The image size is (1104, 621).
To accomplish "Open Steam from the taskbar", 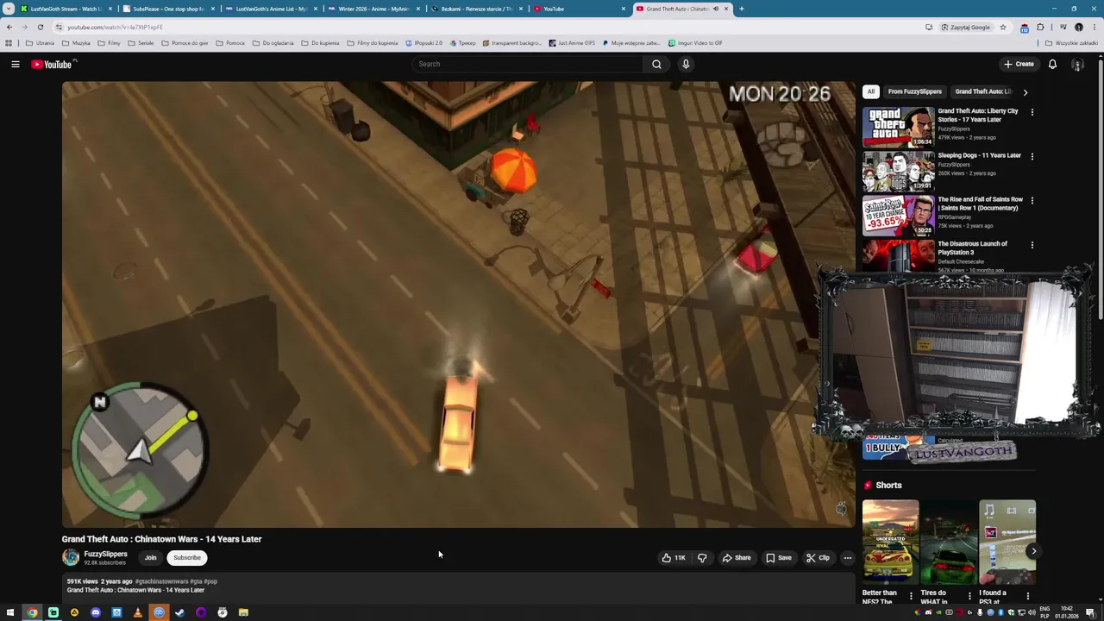I will pyautogui.click(x=179, y=612).
